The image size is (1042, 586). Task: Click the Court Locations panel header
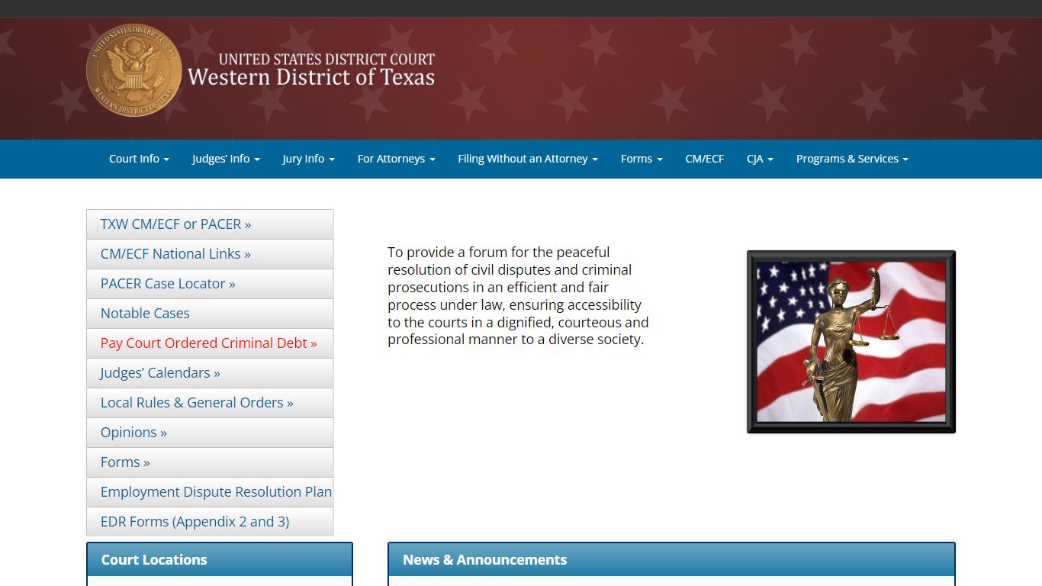(x=220, y=560)
